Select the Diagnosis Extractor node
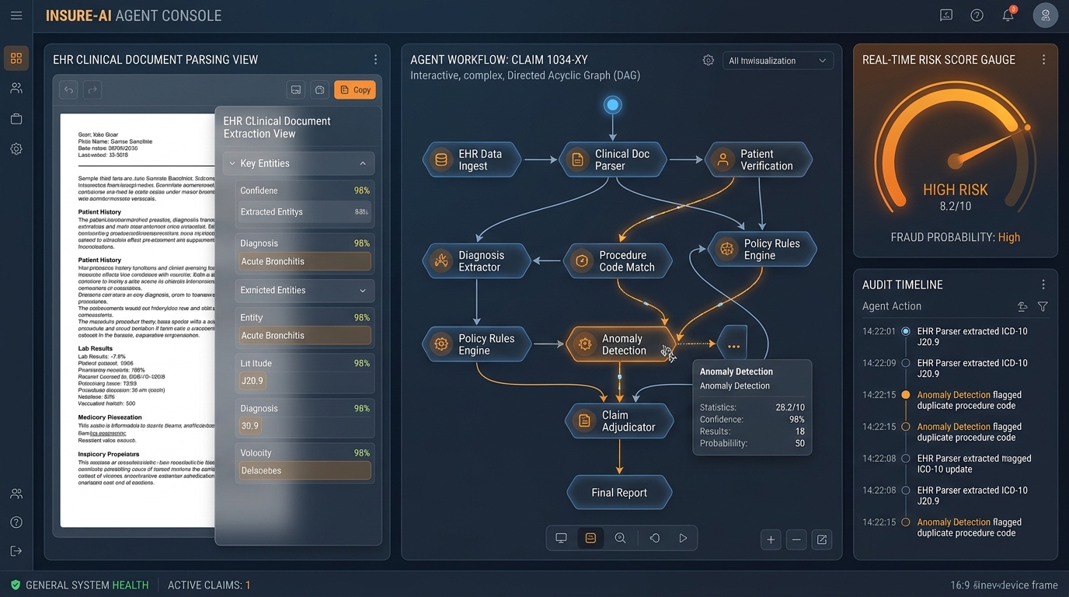 point(476,261)
